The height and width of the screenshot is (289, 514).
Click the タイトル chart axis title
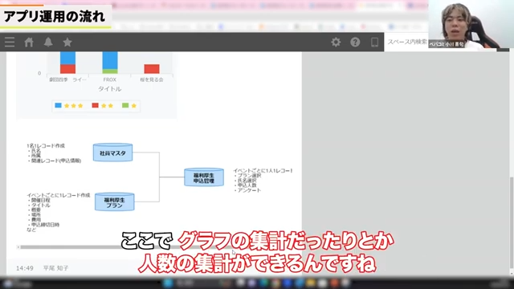(x=109, y=89)
